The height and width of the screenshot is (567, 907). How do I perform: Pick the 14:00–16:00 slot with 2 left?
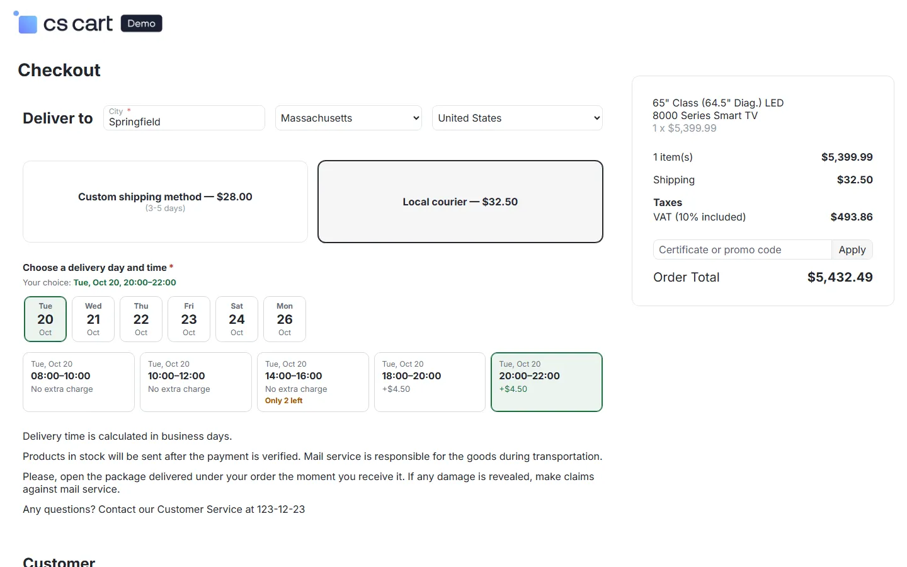(x=313, y=382)
